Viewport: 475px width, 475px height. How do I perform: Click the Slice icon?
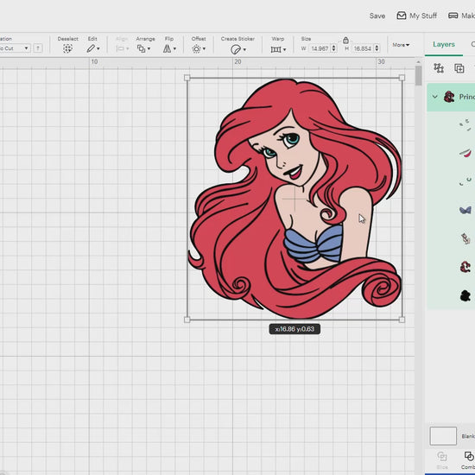pos(442,457)
